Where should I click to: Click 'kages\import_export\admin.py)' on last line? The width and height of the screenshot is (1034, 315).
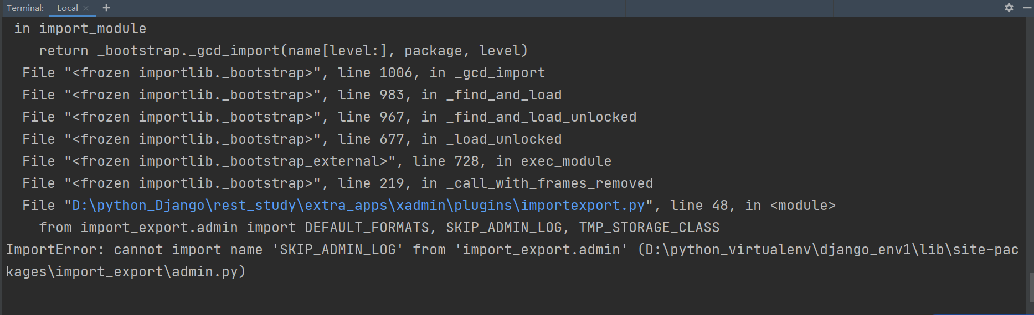[126, 272]
